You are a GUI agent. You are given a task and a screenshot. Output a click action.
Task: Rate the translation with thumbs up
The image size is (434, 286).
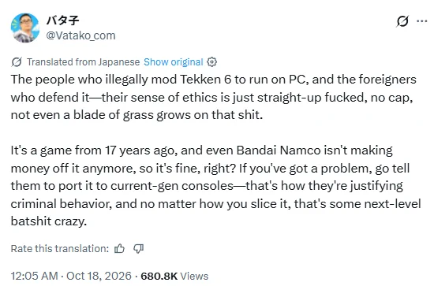[x=120, y=249]
